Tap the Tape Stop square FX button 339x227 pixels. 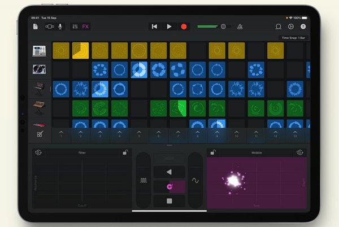[x=169, y=201]
